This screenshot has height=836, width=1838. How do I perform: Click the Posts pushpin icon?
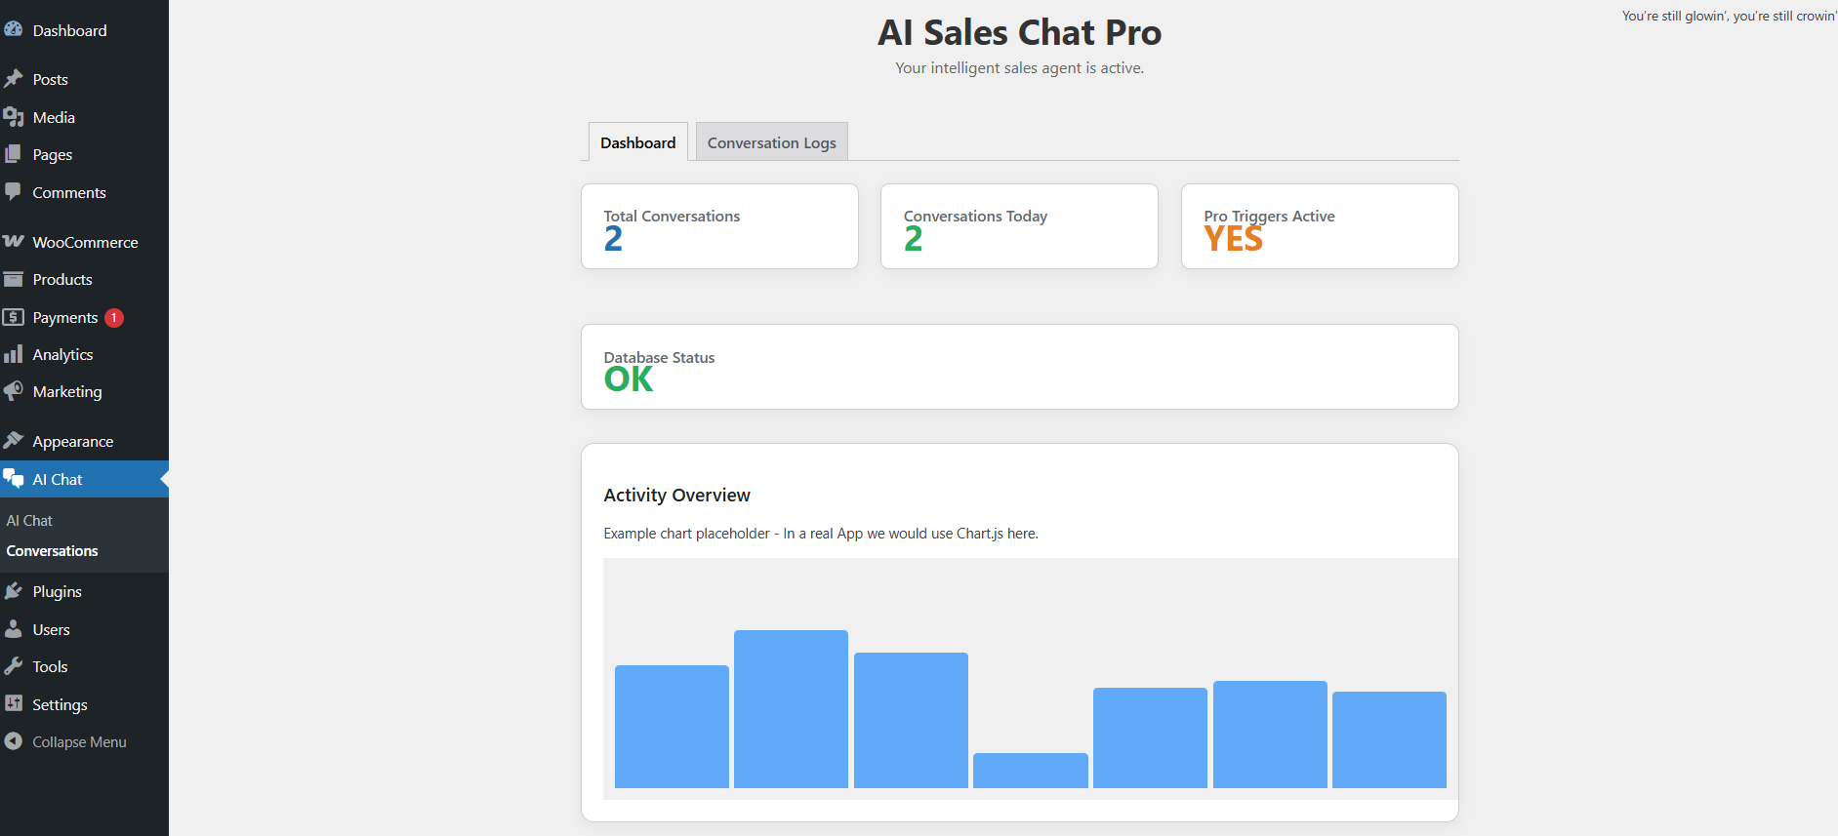click(14, 79)
